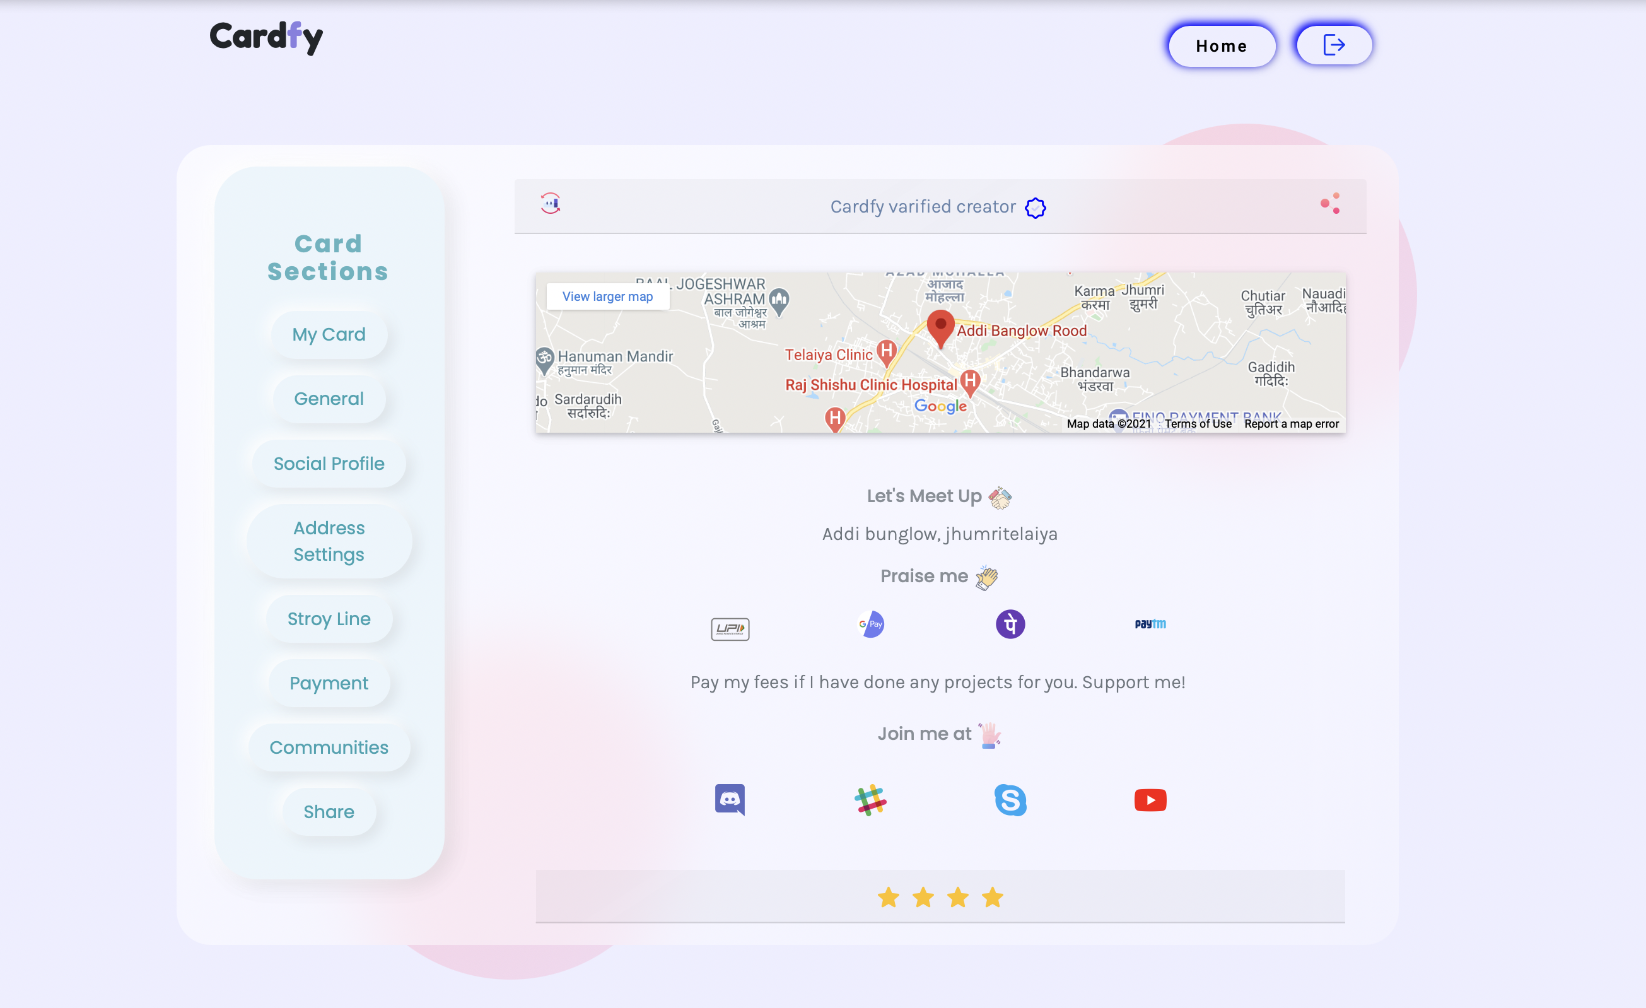
Task: Open the analytics icon in card header
Action: click(550, 203)
